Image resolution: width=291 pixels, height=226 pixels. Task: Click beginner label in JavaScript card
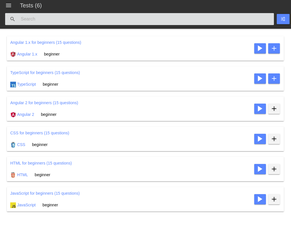pos(50,205)
